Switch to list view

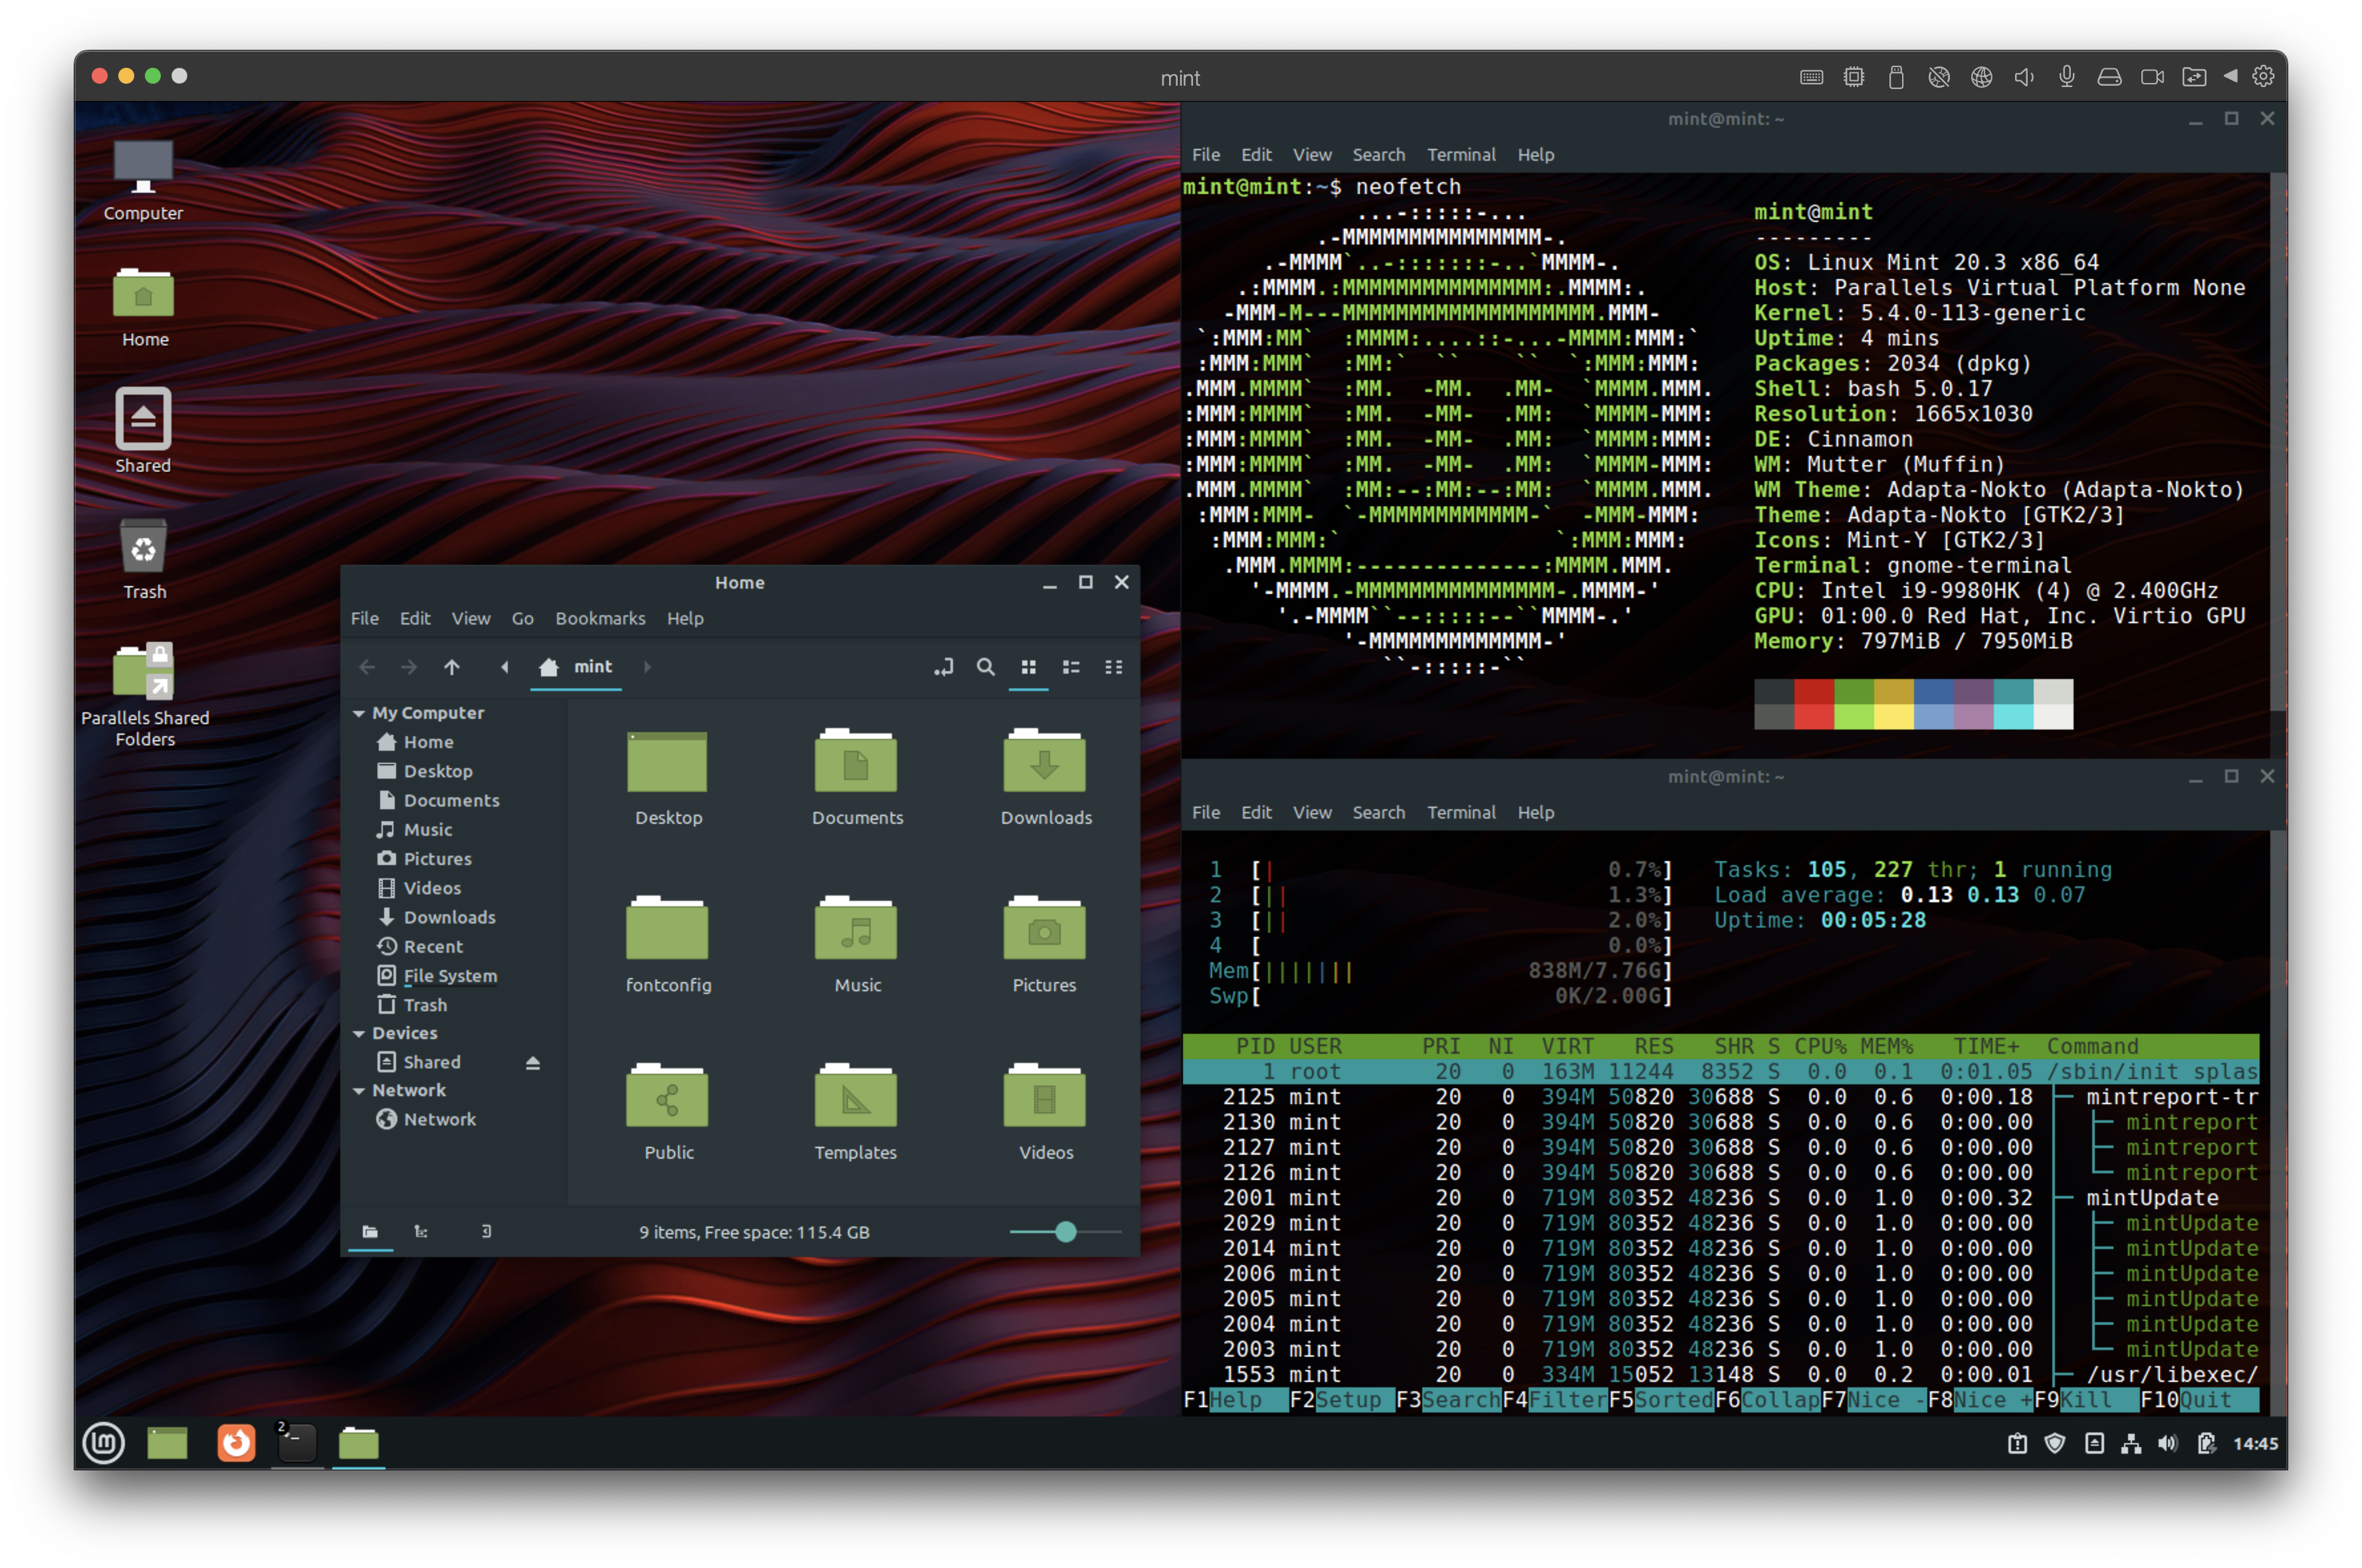pos(1071,667)
